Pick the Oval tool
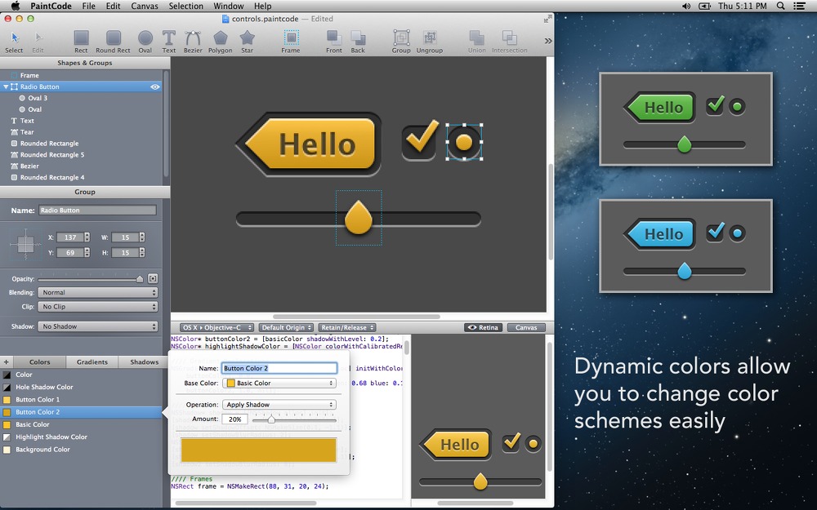This screenshot has height=510, width=817. point(145,42)
